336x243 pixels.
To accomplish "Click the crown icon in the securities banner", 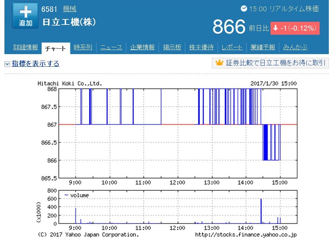I will [x=219, y=63].
